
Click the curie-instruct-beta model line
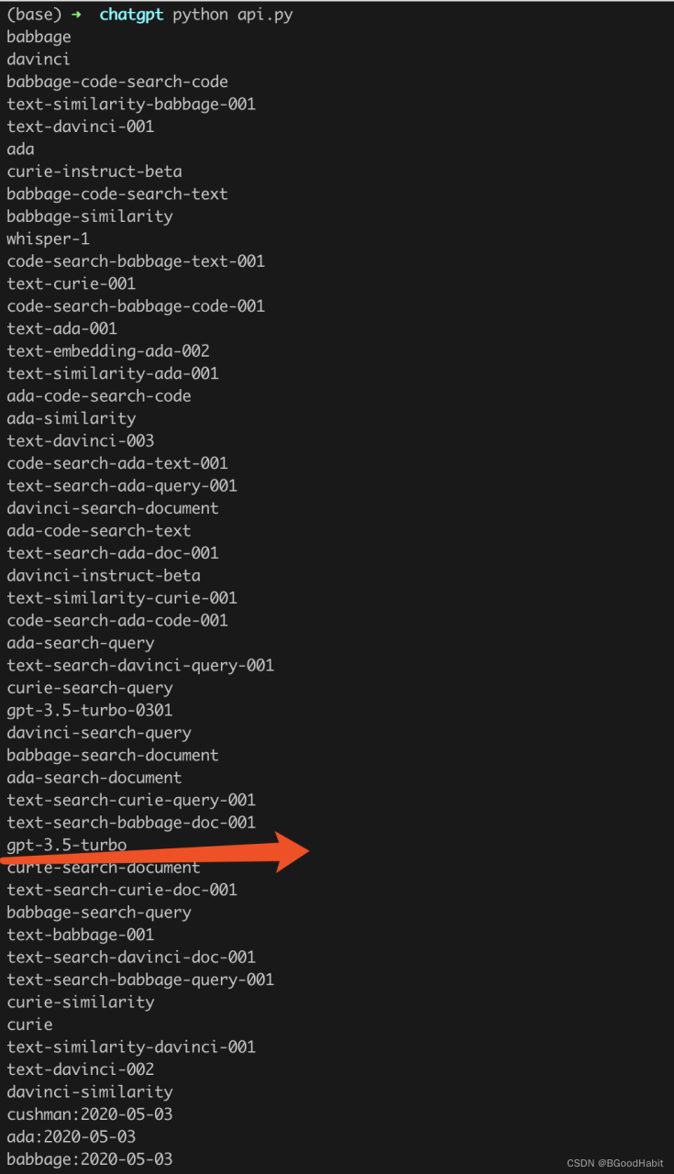(x=94, y=172)
